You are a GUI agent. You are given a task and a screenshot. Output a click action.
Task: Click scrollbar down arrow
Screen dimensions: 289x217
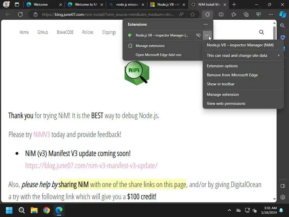click(274, 199)
